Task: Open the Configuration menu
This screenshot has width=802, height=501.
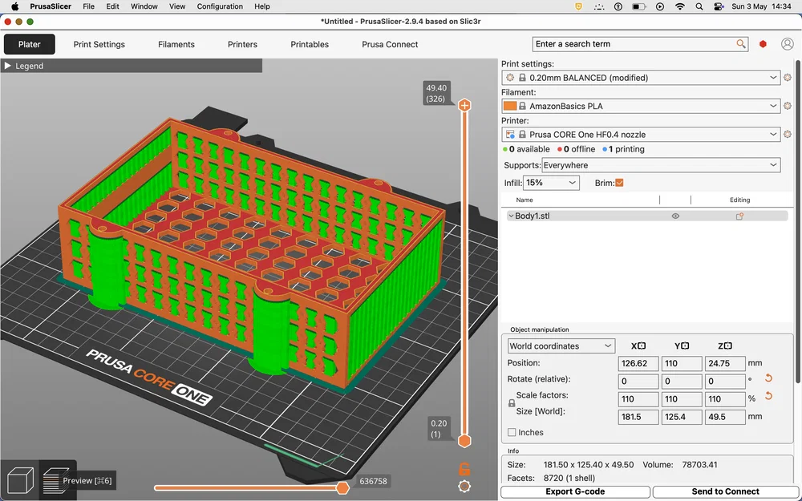Action: (220, 6)
